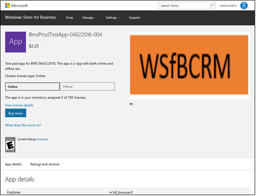This screenshot has width=256, height=196.
Task: Open the user account avatar icon
Action: 244,5
